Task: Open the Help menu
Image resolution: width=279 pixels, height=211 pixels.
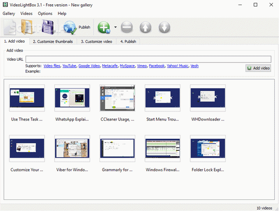Action: [62, 13]
